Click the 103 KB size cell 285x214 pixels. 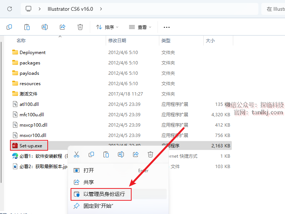pos(223,167)
